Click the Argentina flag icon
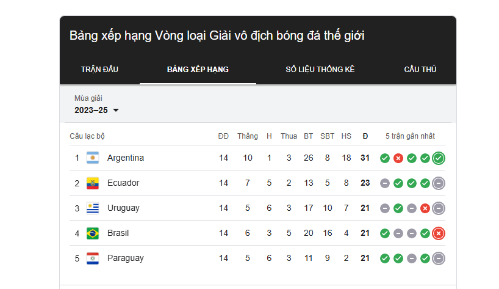499x289 pixels. pyautogui.click(x=93, y=158)
